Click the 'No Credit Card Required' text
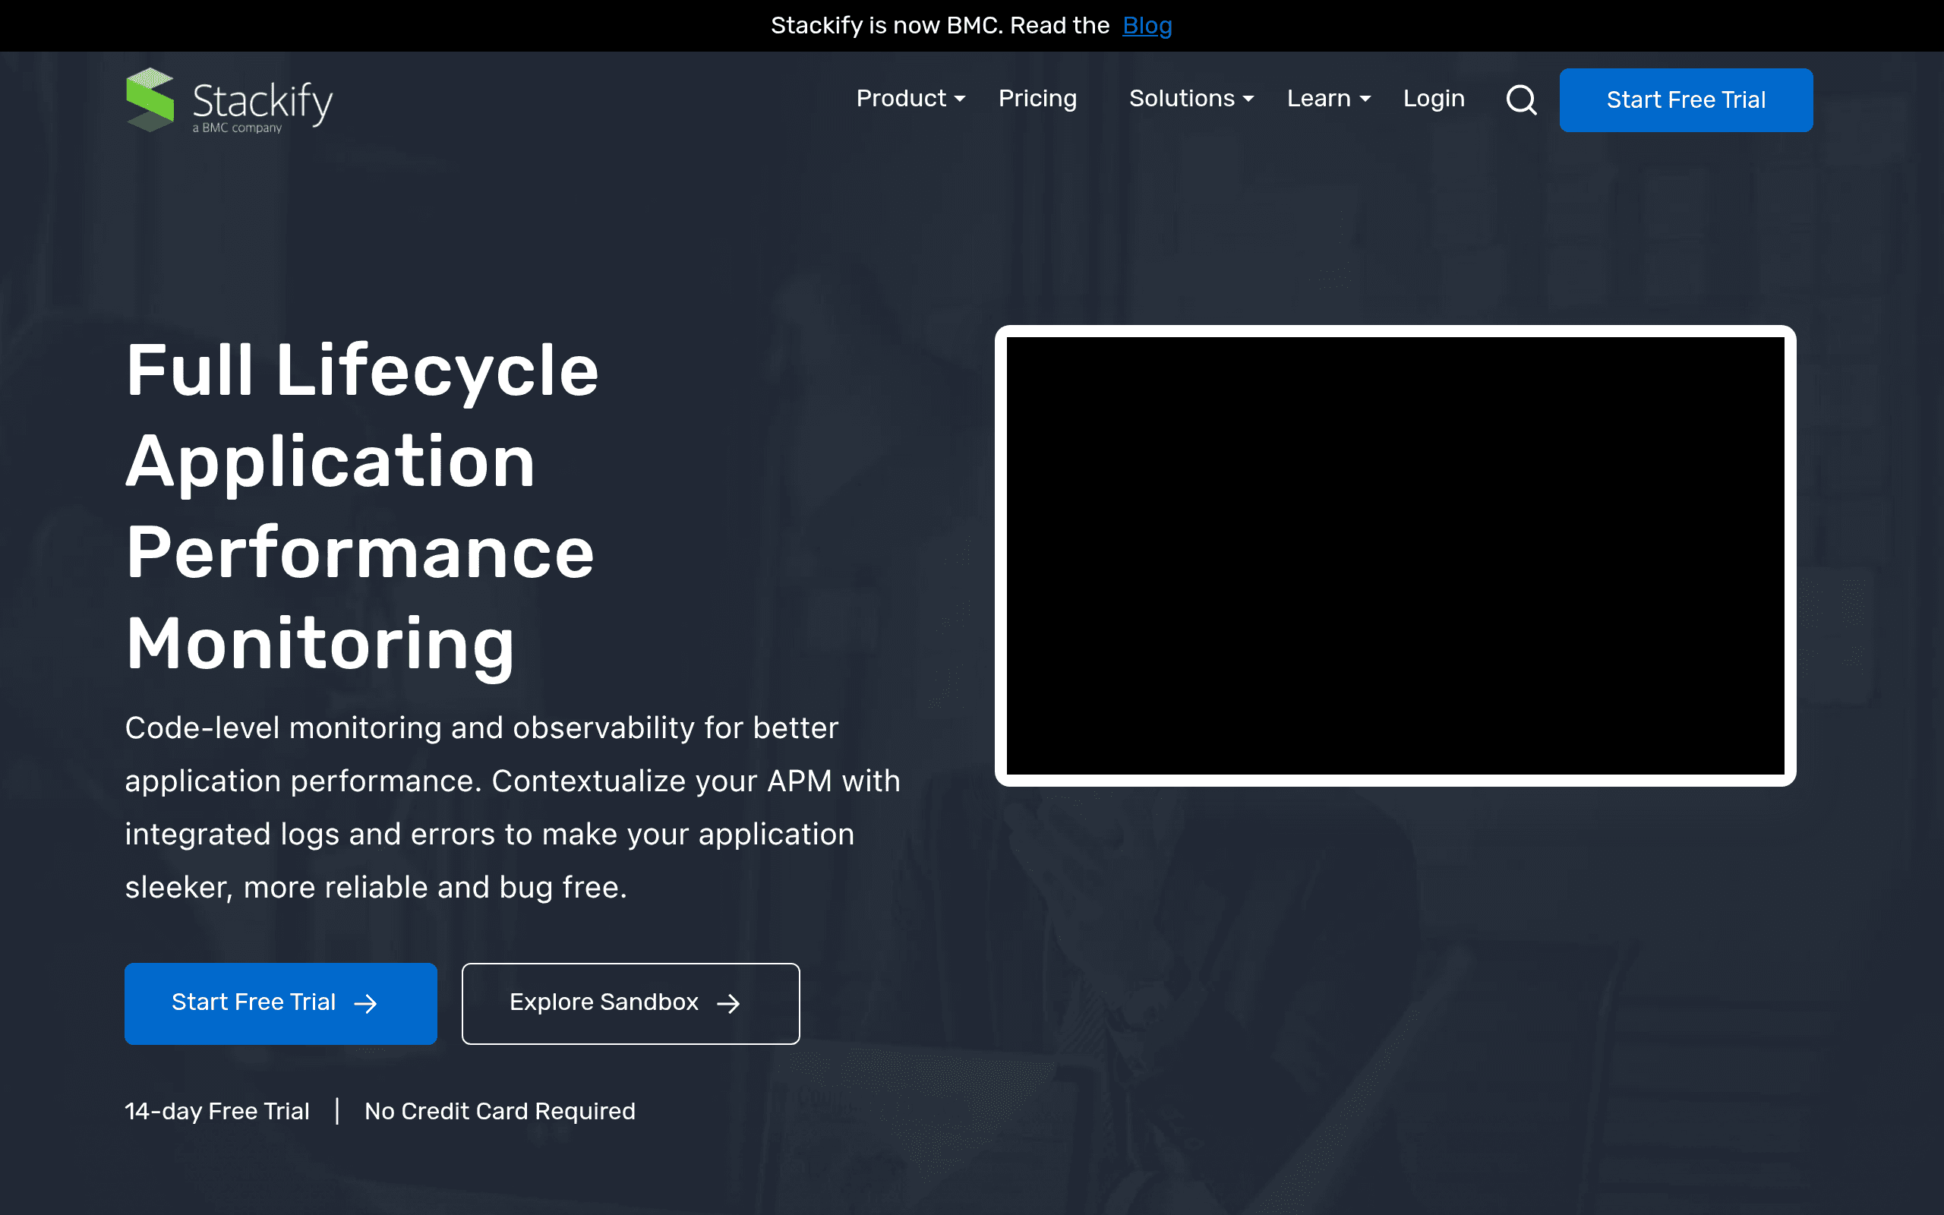Screen dimensions: 1944x1215 tap(500, 1110)
